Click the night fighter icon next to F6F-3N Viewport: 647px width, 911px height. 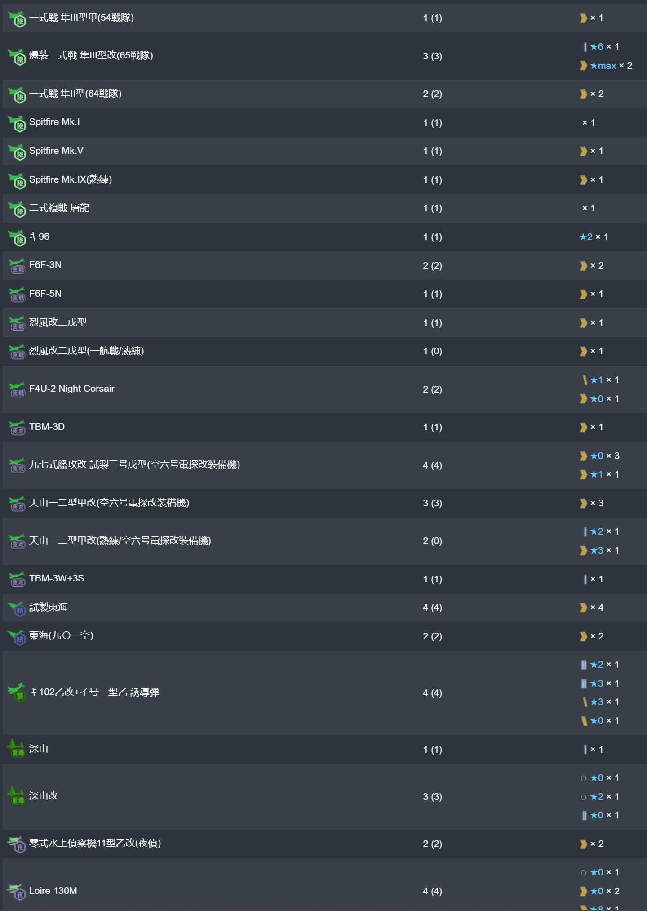click(18, 266)
